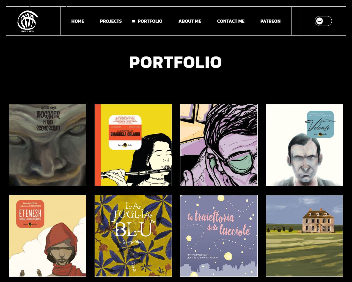Open the About Me page
Screen dimensions: 352x282
tap(190, 21)
